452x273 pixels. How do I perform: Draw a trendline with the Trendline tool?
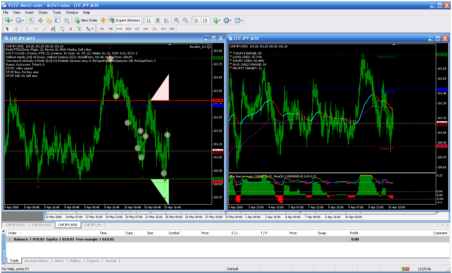(x=44, y=29)
